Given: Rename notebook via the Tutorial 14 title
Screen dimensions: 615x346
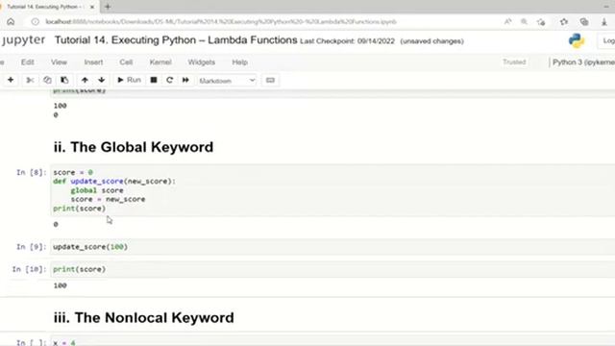Looking at the screenshot, I should [x=176, y=40].
